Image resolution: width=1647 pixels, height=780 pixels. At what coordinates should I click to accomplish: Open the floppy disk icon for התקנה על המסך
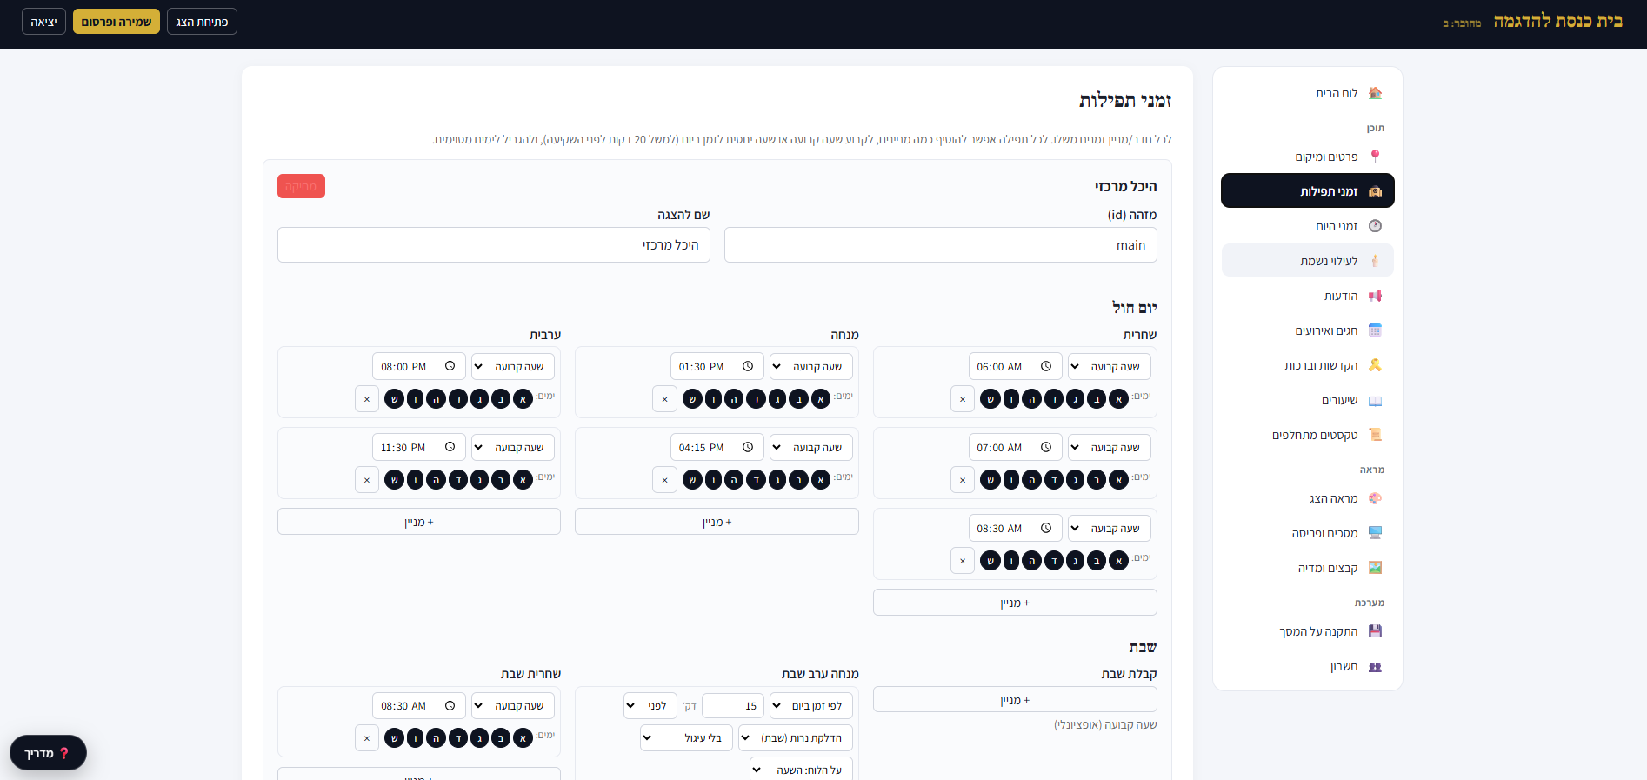pos(1375,631)
